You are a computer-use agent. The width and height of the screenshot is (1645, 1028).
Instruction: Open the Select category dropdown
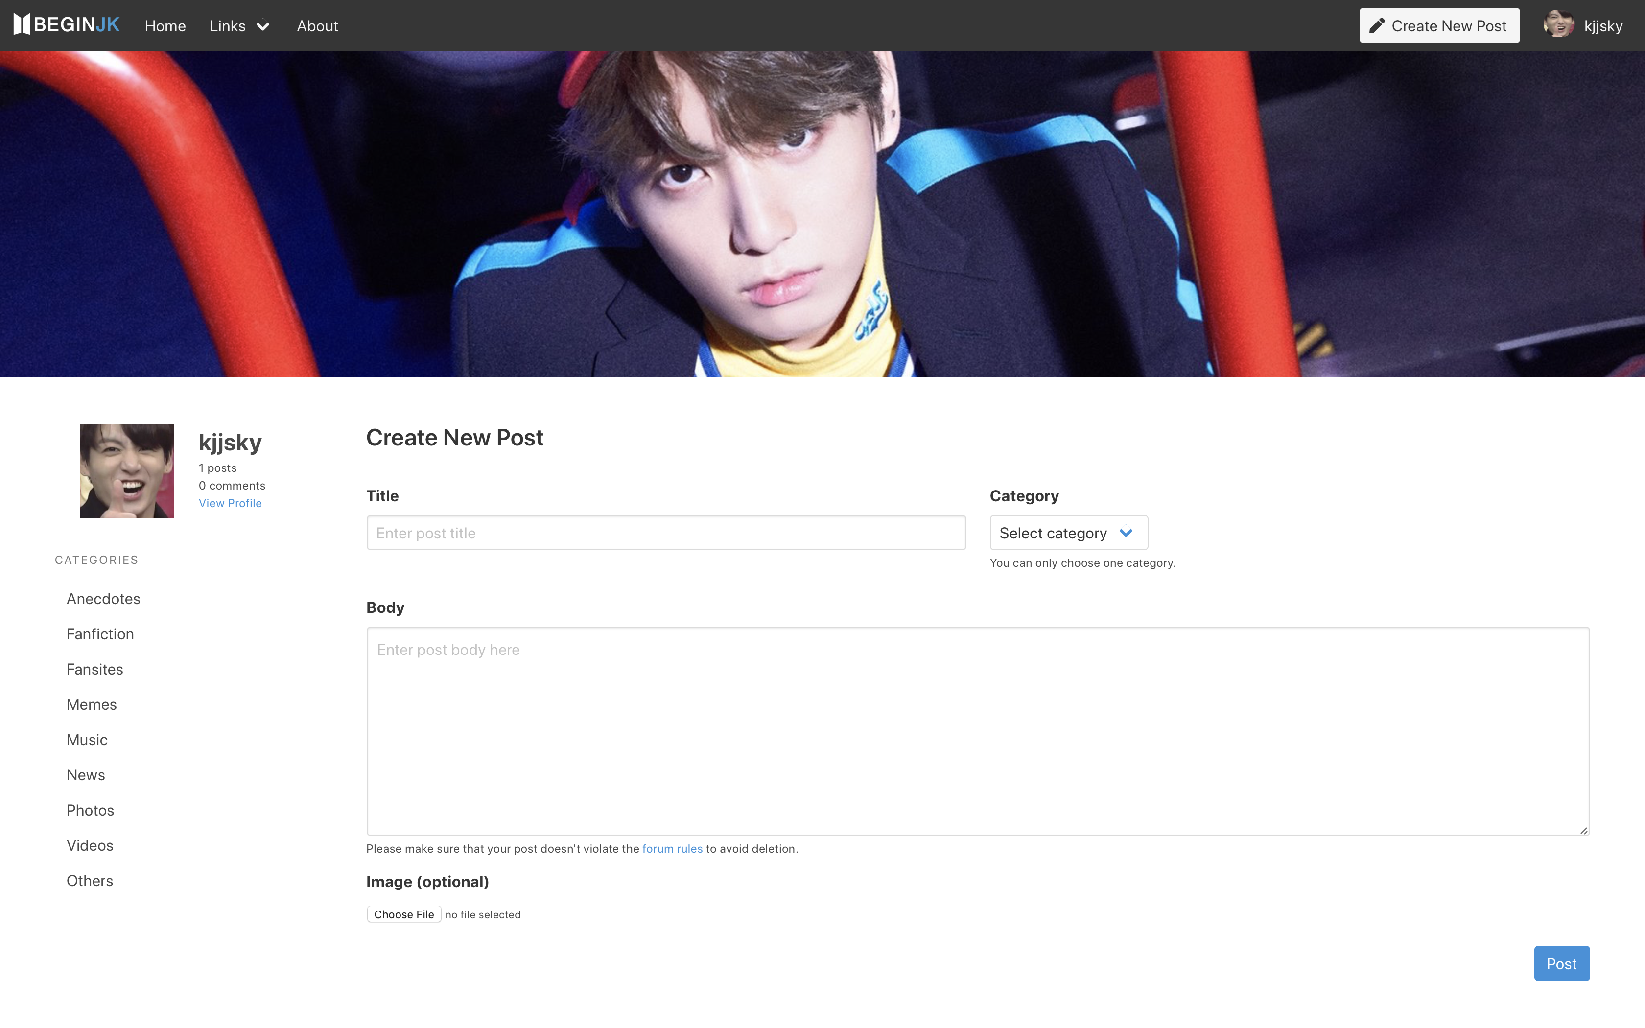pos(1069,533)
